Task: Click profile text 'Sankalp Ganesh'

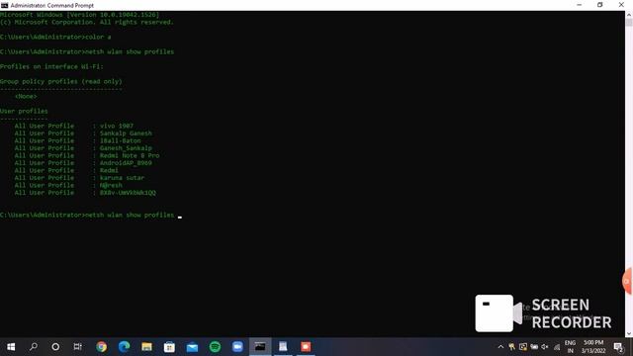Action: click(126, 133)
